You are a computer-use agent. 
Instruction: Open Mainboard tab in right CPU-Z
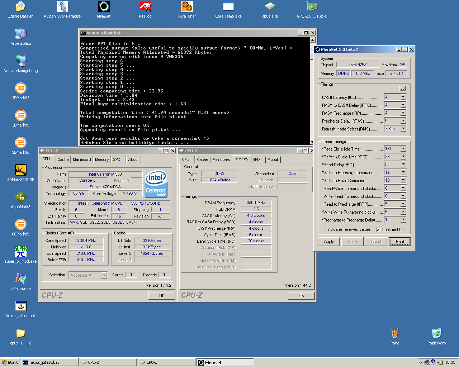221,159
